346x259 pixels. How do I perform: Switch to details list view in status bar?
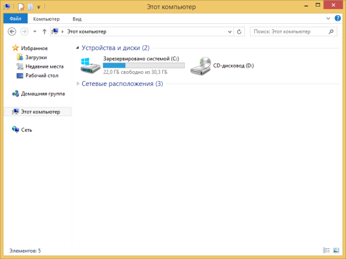(326, 250)
